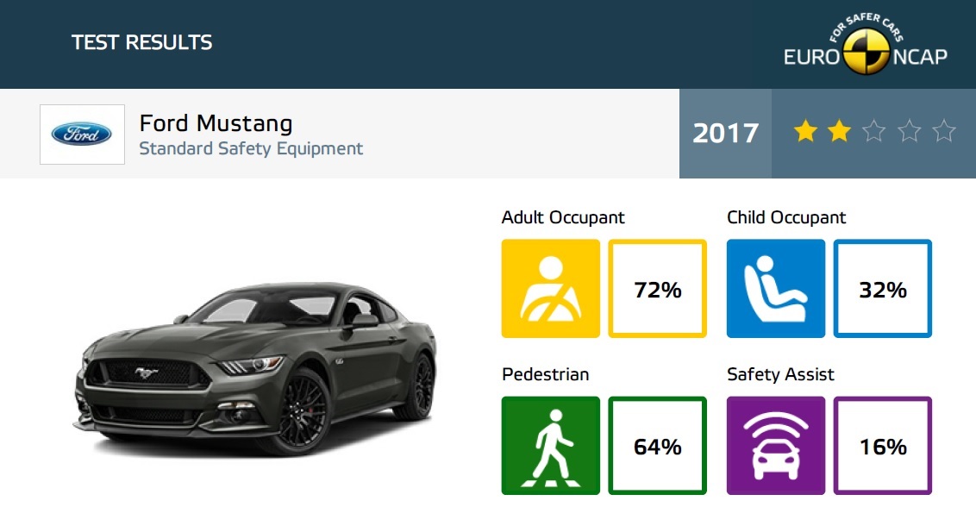This screenshot has width=976, height=507.
Task: Click the Euro NCAP crash-test logo
Action: 865,44
